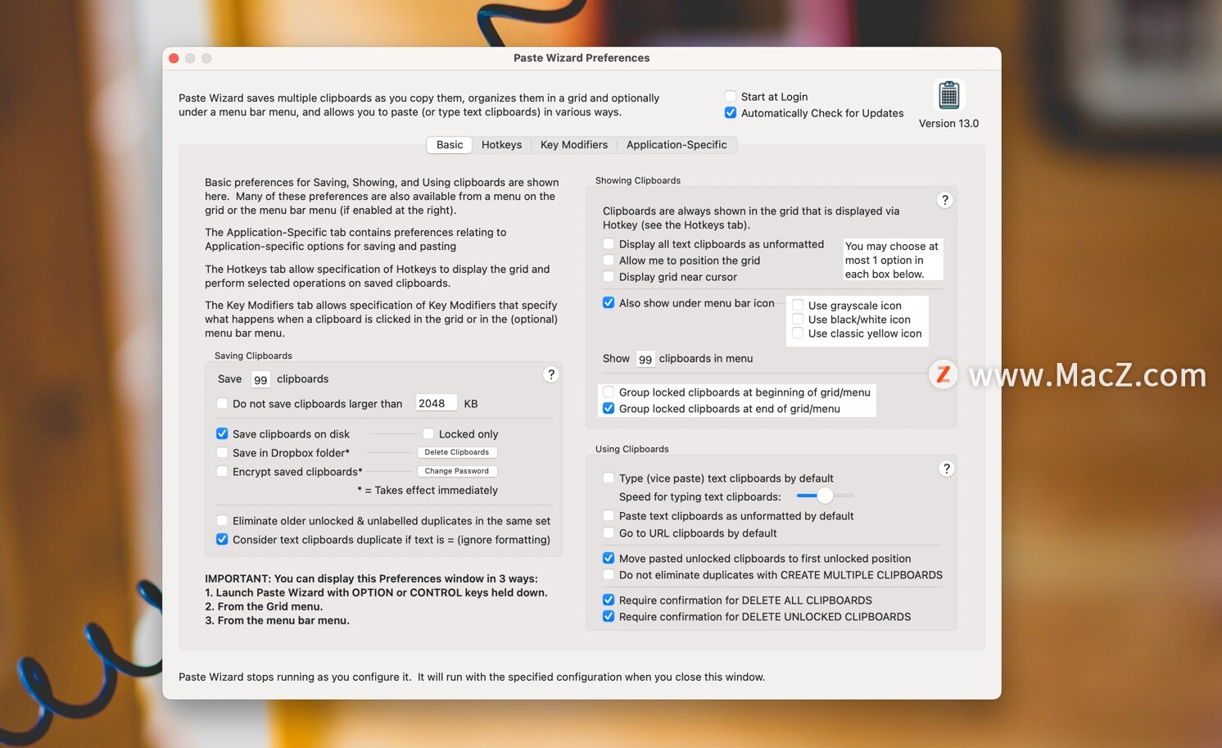Enable Go to URL clipboards by default

tap(609, 533)
